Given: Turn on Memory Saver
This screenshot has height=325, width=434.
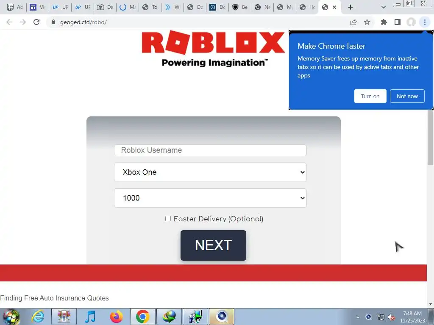Looking at the screenshot, I should tap(370, 96).
